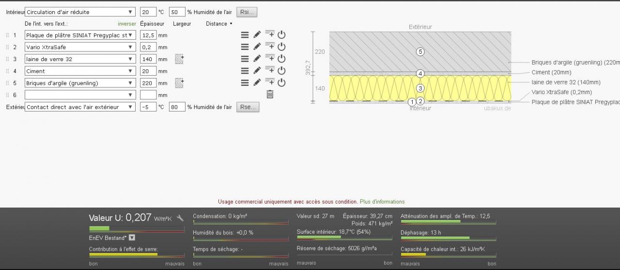Expand the Distance column dropdown
620x270 pixels.
pyautogui.click(x=219, y=24)
